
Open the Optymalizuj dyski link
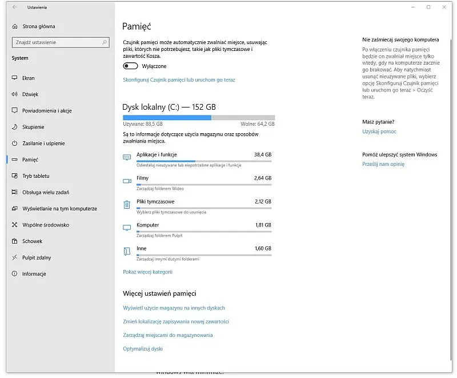tap(143, 349)
